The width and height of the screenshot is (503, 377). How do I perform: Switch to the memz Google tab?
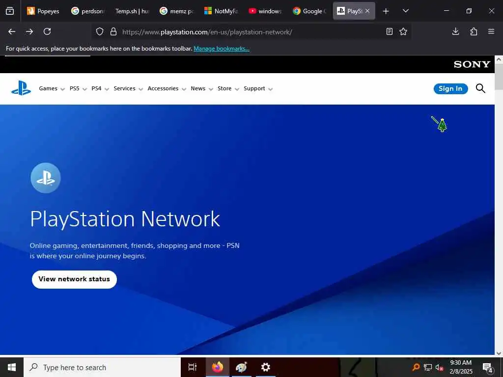coord(176,11)
